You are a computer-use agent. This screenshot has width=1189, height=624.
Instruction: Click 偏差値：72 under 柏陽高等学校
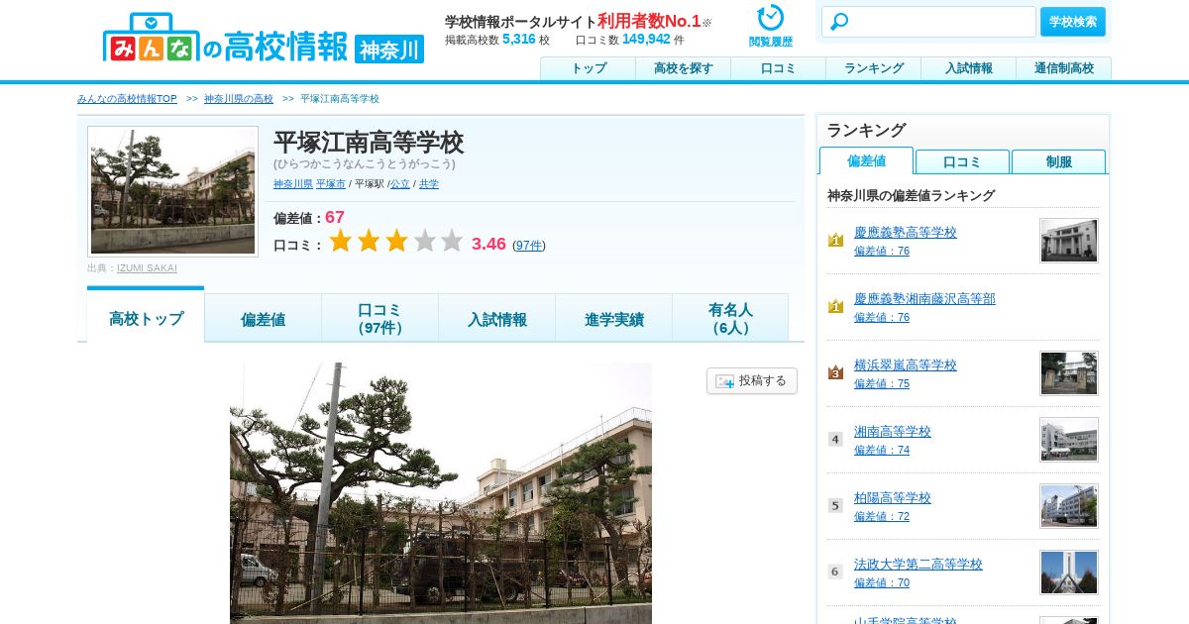pos(882,516)
